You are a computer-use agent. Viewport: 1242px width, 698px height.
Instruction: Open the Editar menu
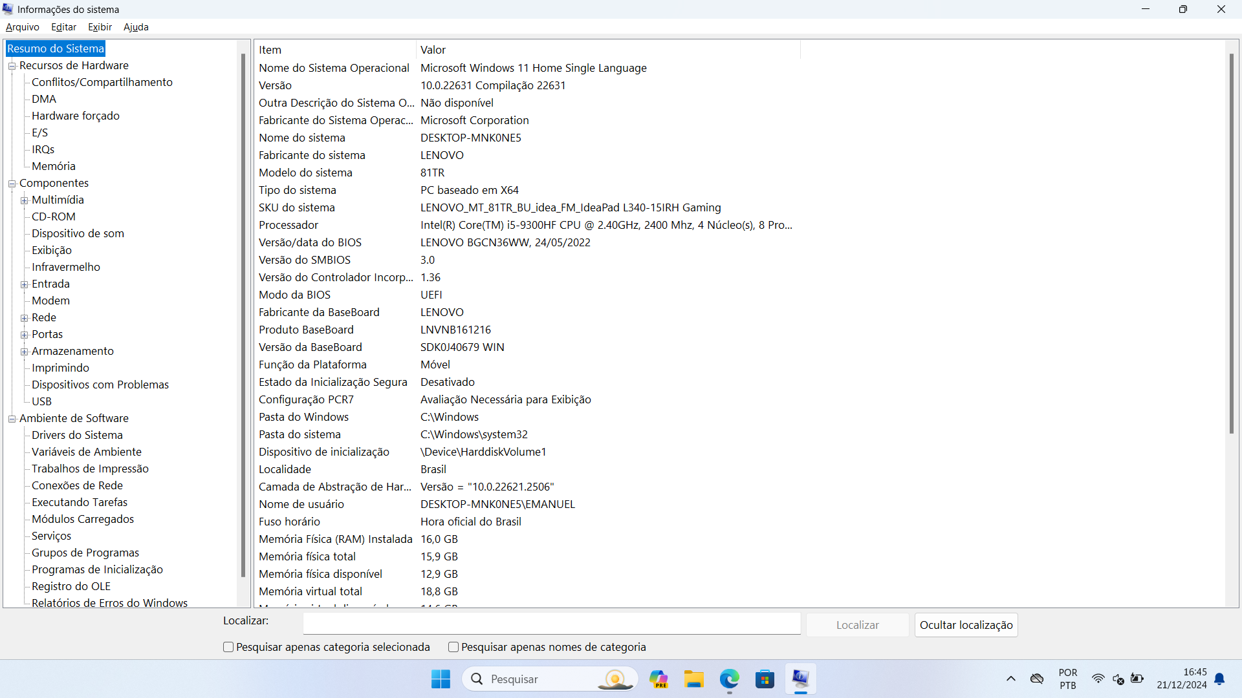point(63,27)
